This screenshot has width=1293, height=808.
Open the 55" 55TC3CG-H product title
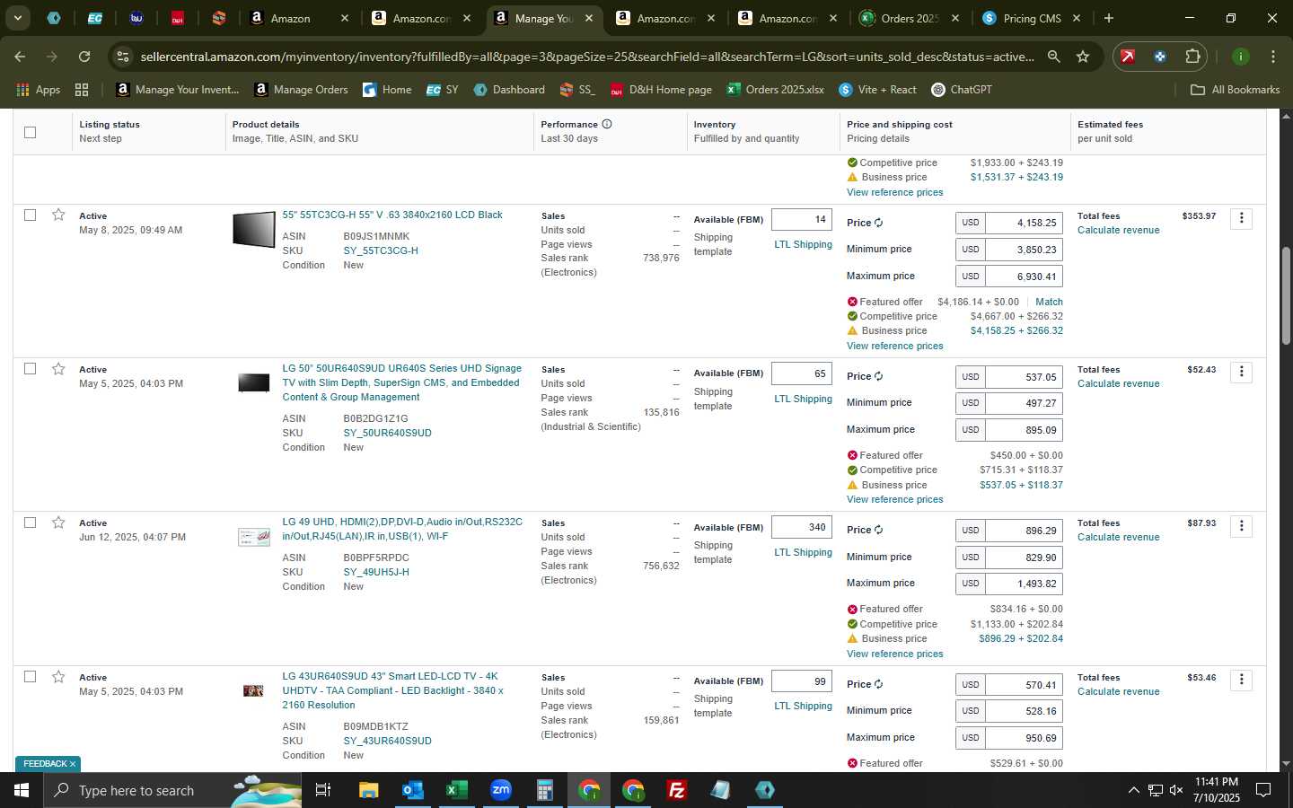coord(392,215)
